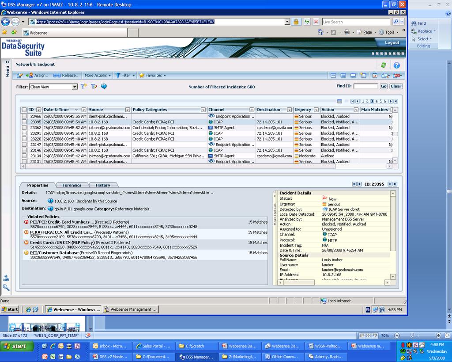The width and height of the screenshot is (452, 362).
Task: Click the info icon beside Source 10.8.2.168
Action: coord(50,201)
